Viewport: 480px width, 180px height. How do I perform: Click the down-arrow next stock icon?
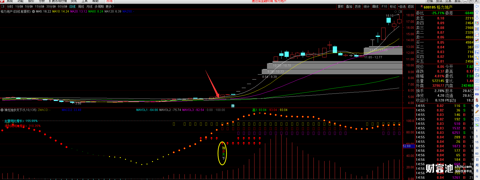click(x=477, y=18)
